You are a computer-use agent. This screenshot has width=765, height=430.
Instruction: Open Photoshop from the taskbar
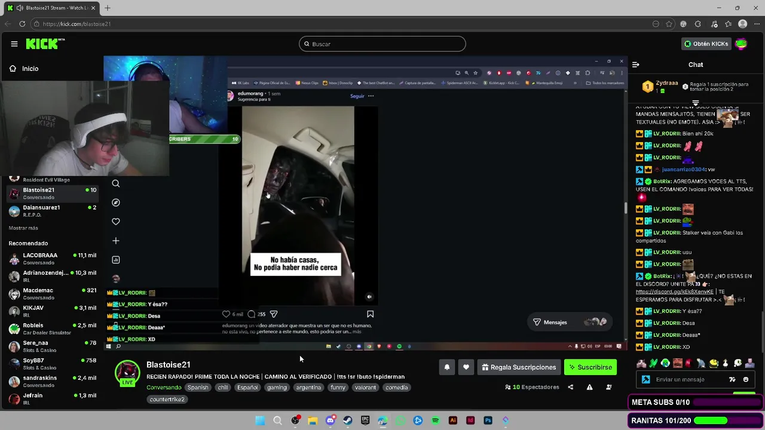pos(488,420)
